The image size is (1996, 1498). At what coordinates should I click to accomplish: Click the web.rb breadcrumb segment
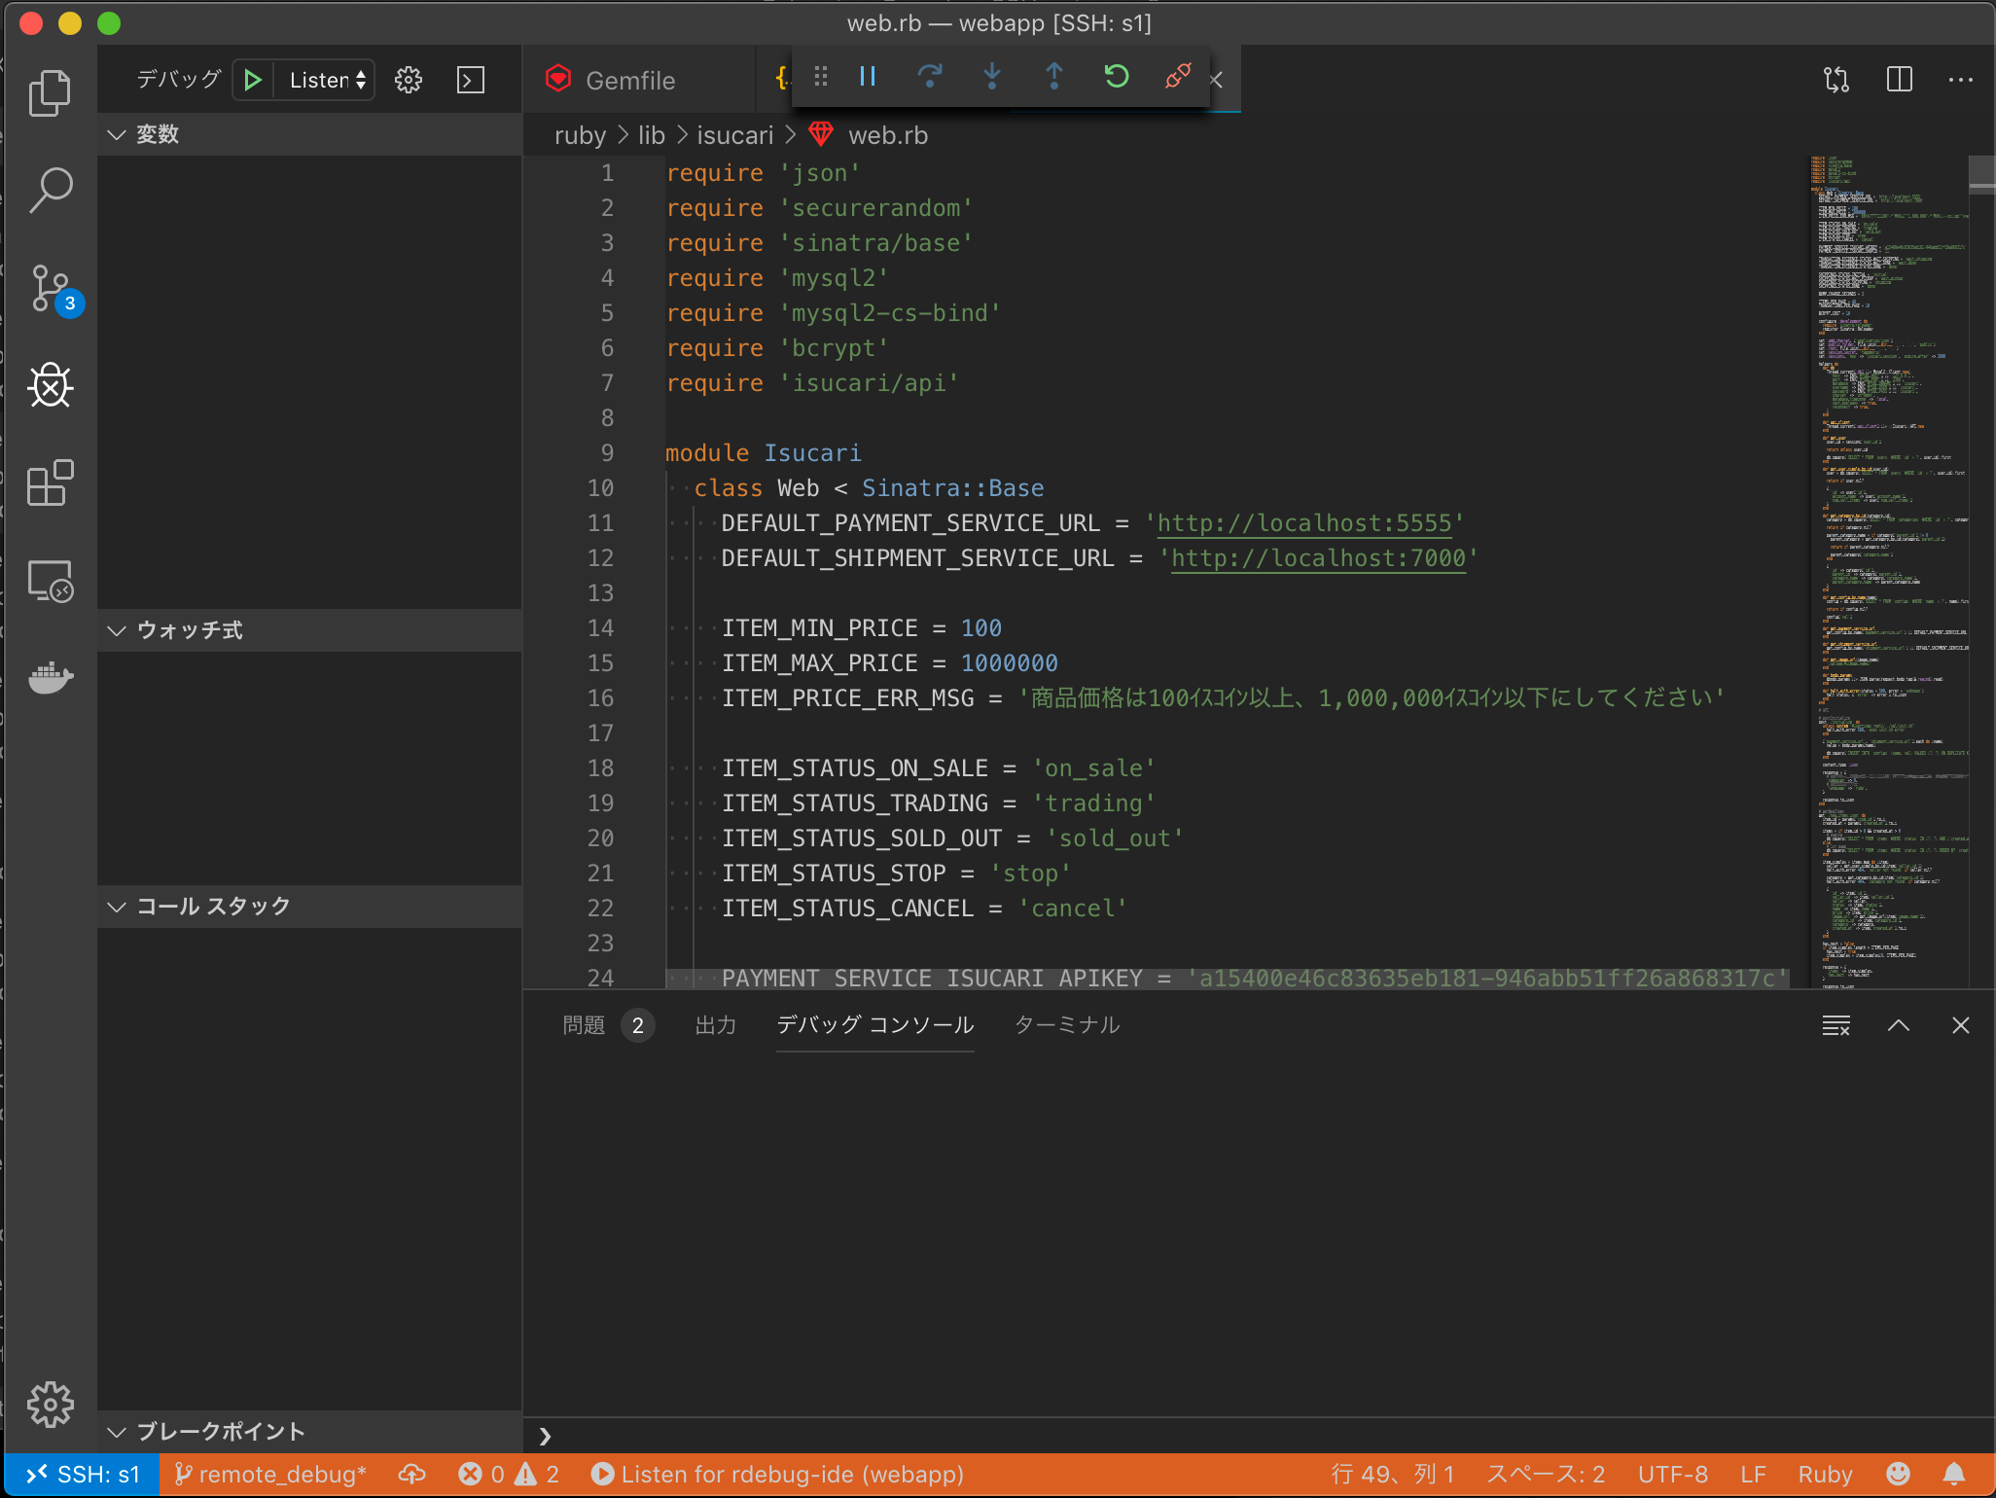click(888, 135)
